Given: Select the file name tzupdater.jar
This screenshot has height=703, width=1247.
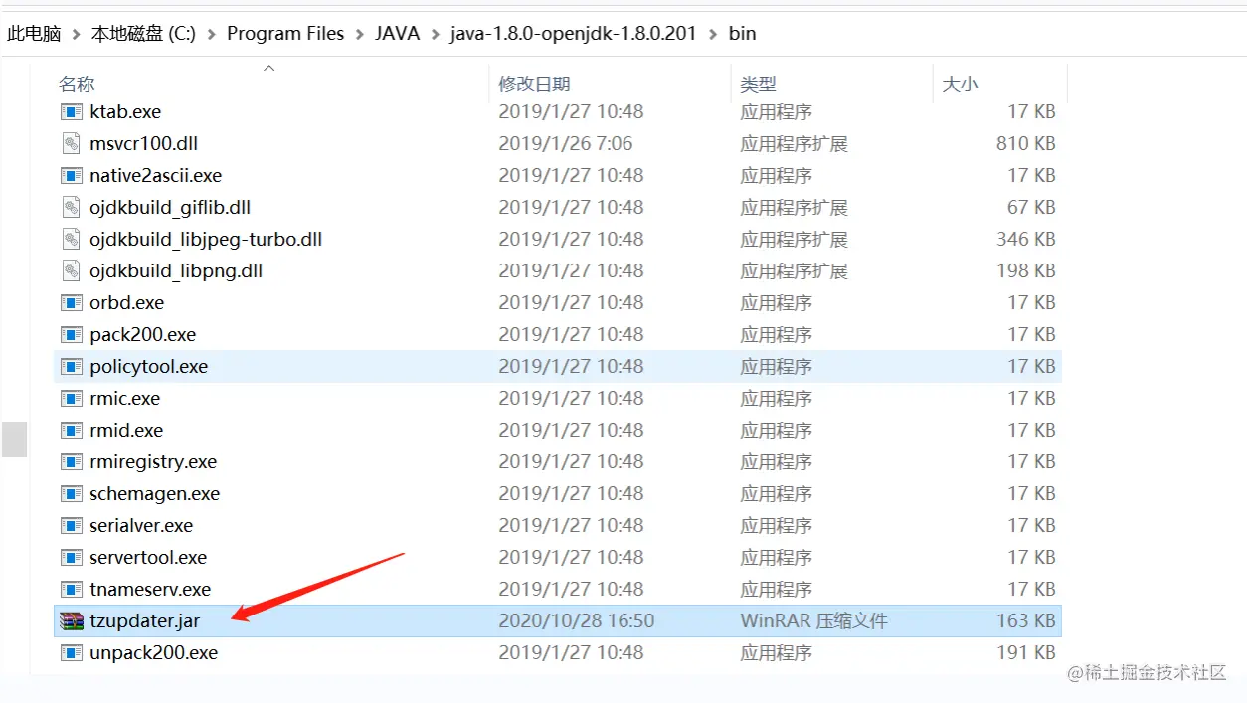Looking at the screenshot, I should pyautogui.click(x=145, y=621).
